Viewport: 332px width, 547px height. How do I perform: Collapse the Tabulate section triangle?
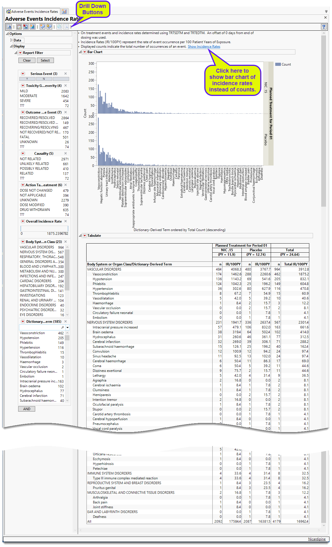pos(80,236)
